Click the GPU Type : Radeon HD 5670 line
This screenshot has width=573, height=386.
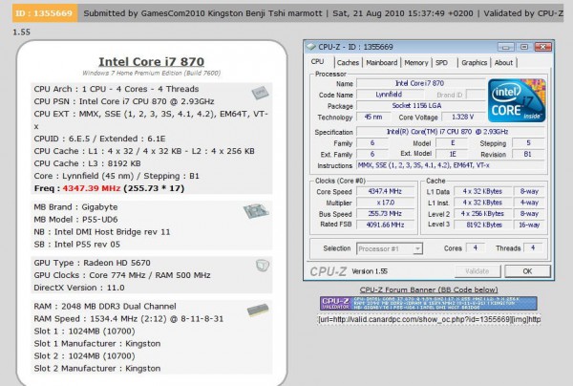pos(92,263)
